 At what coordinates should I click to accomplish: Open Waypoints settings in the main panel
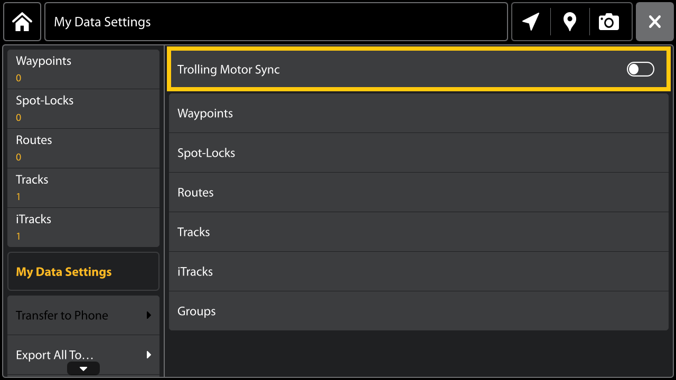coord(419,113)
